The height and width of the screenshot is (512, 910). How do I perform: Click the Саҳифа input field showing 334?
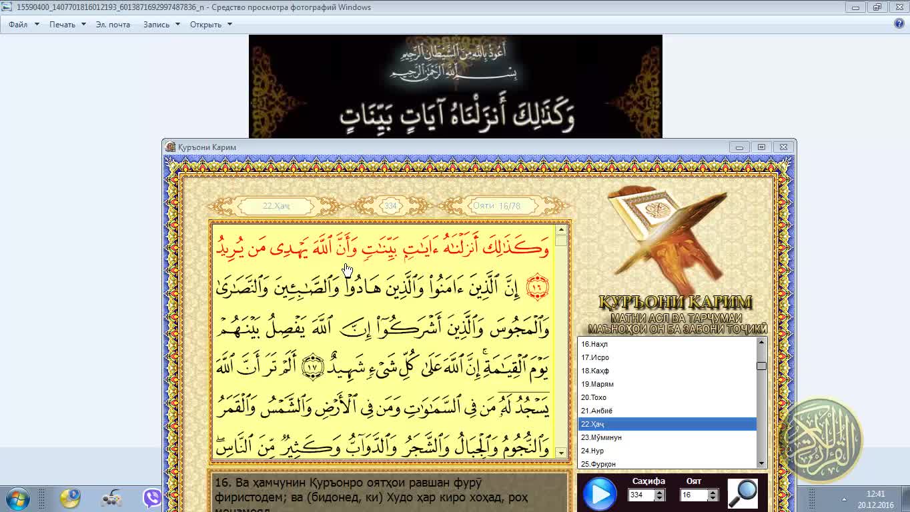click(642, 495)
